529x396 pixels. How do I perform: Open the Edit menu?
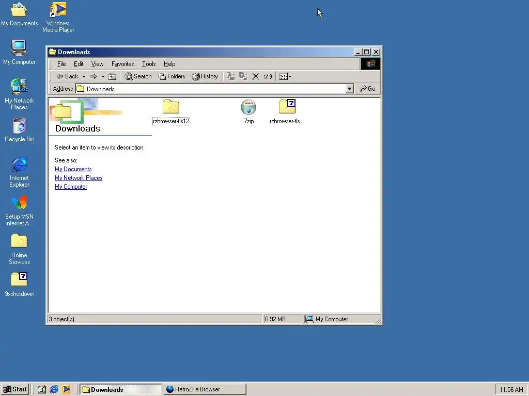79,64
